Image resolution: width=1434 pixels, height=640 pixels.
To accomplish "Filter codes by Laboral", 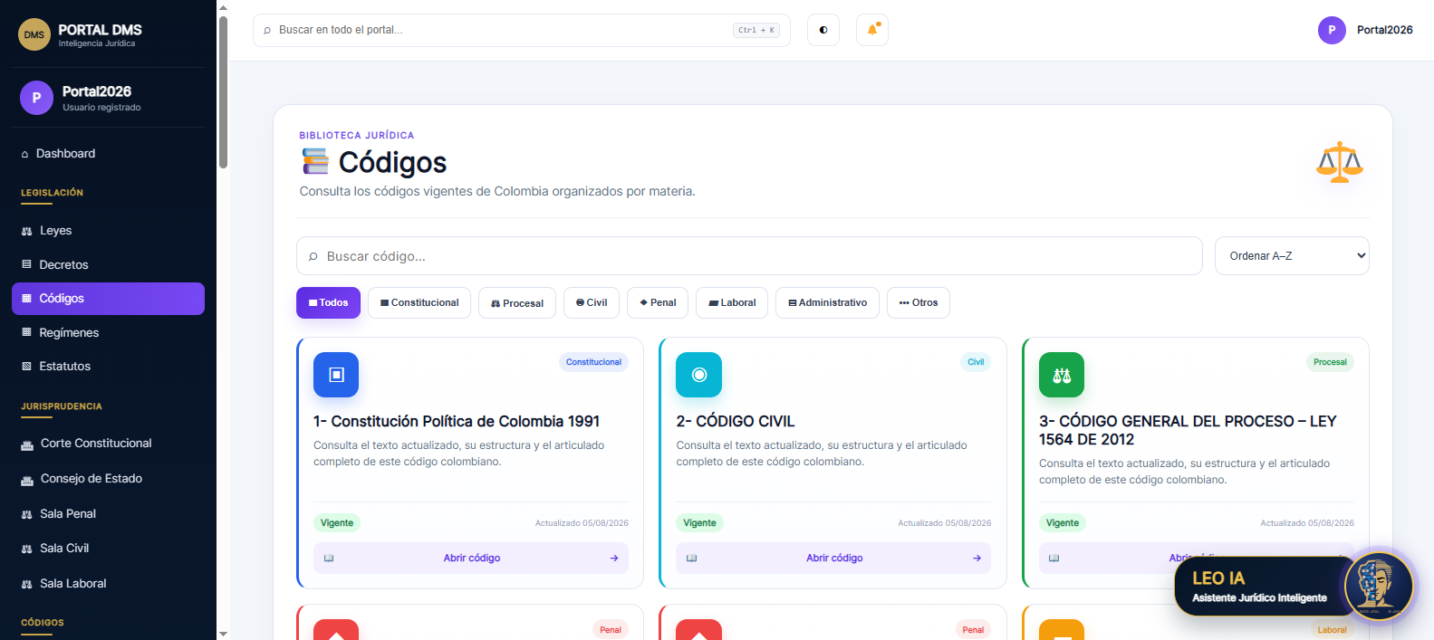I will point(732,303).
